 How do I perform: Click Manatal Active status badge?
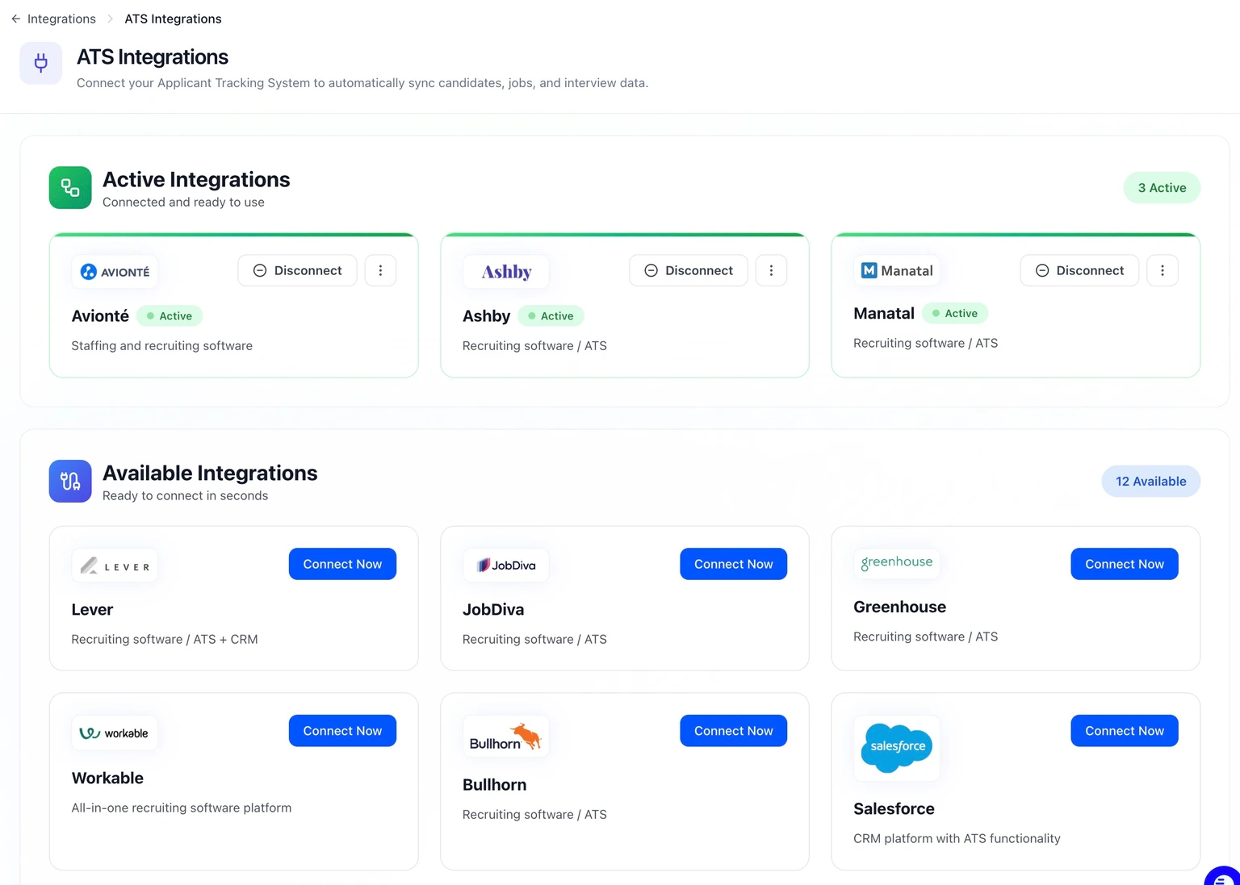pyautogui.click(x=955, y=313)
